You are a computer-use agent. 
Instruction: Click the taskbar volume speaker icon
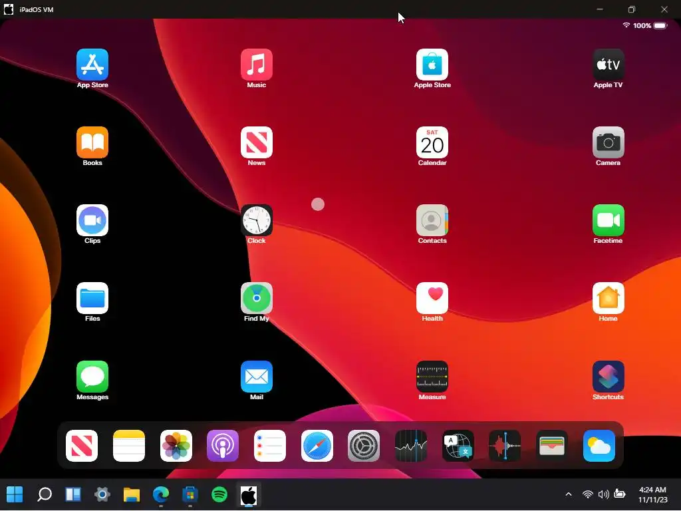point(603,494)
